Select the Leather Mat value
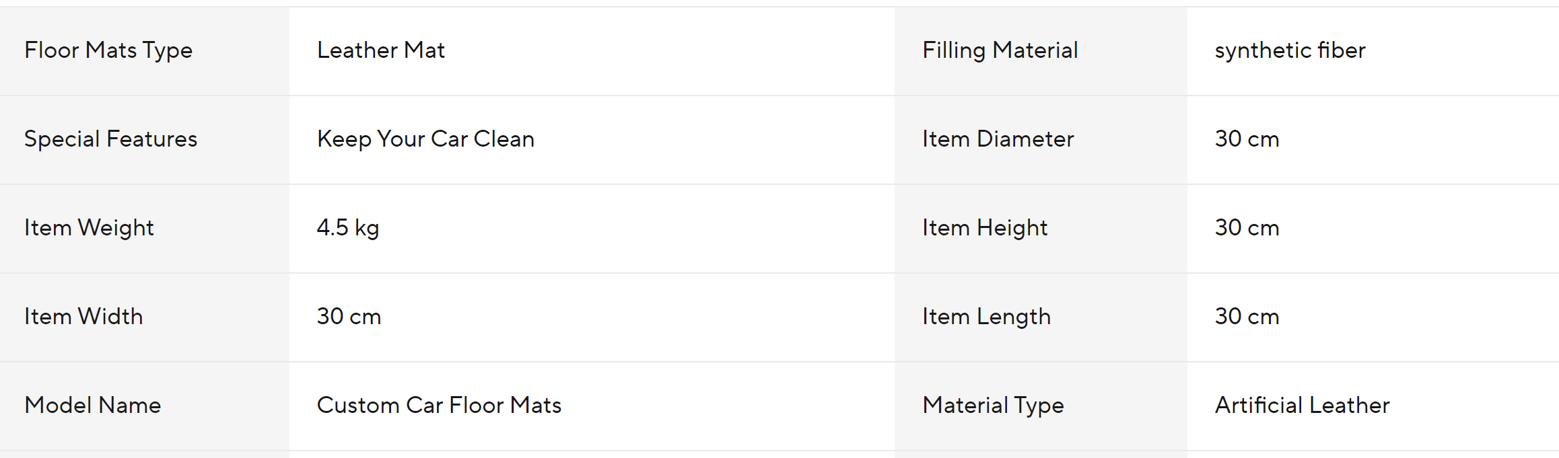1559x458 pixels. click(381, 50)
